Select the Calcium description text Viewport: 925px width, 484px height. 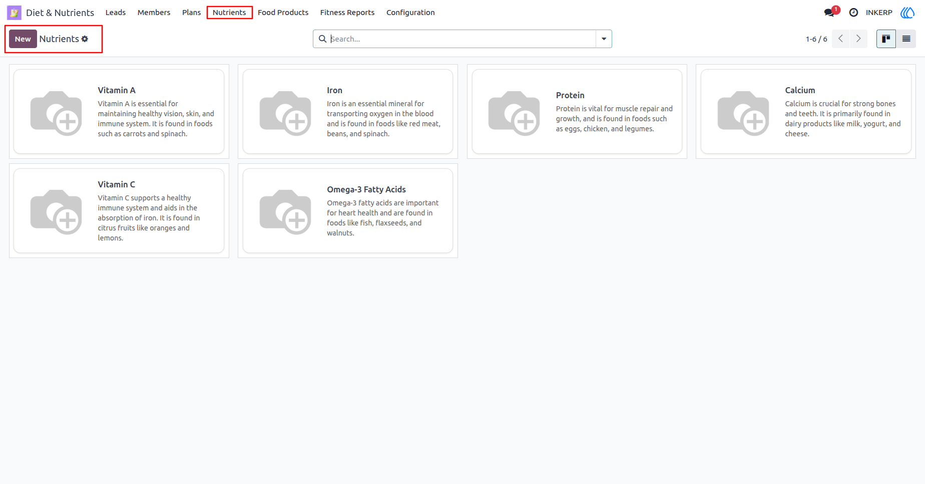click(843, 119)
